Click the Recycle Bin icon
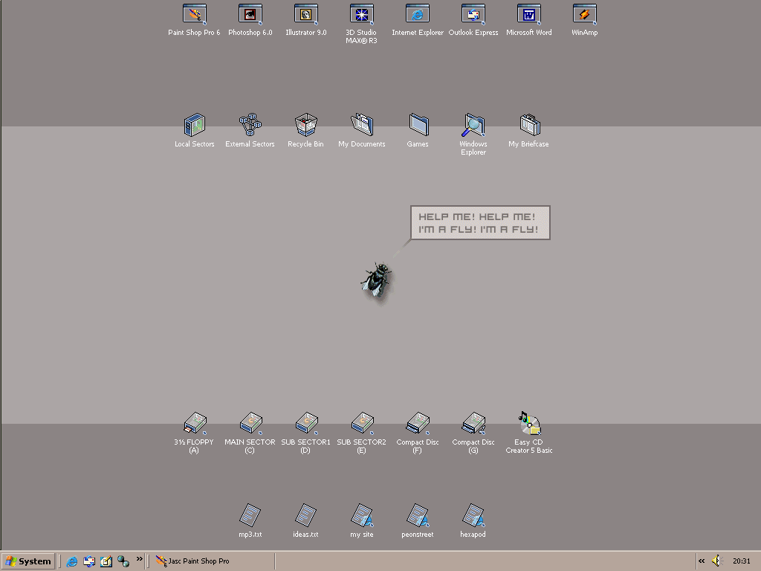This screenshot has width=761, height=571. (x=306, y=125)
